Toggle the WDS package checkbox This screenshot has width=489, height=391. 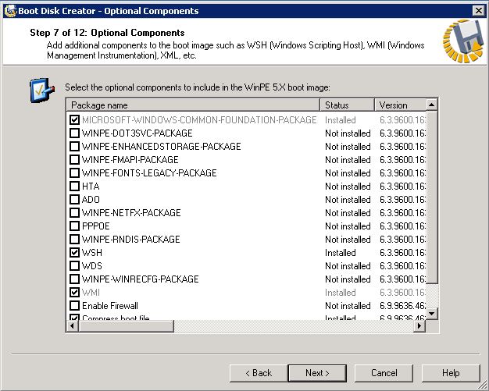(74, 266)
